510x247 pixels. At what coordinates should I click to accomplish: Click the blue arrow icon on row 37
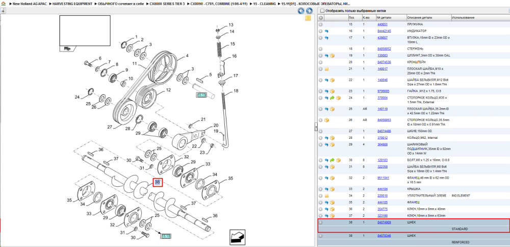(x=326, y=216)
